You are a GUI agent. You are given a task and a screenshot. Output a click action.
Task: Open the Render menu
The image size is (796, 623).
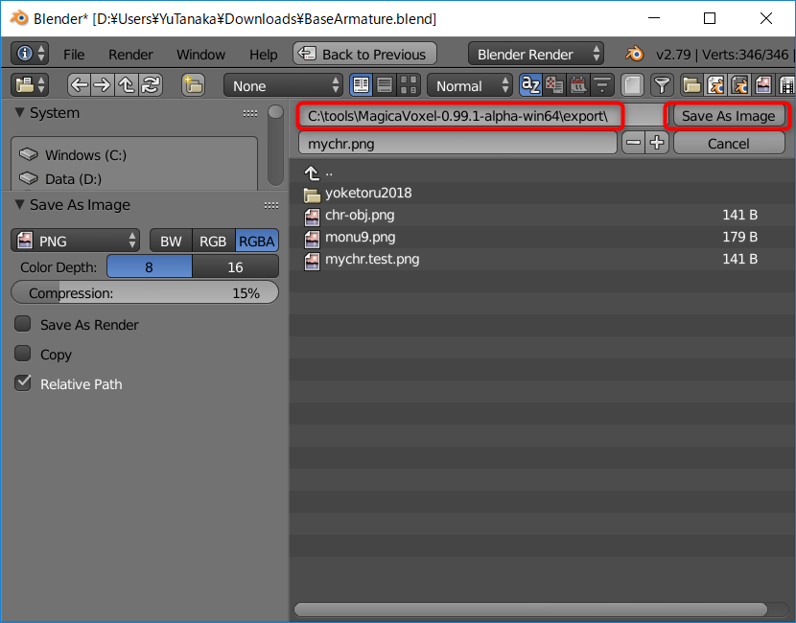pyautogui.click(x=130, y=55)
